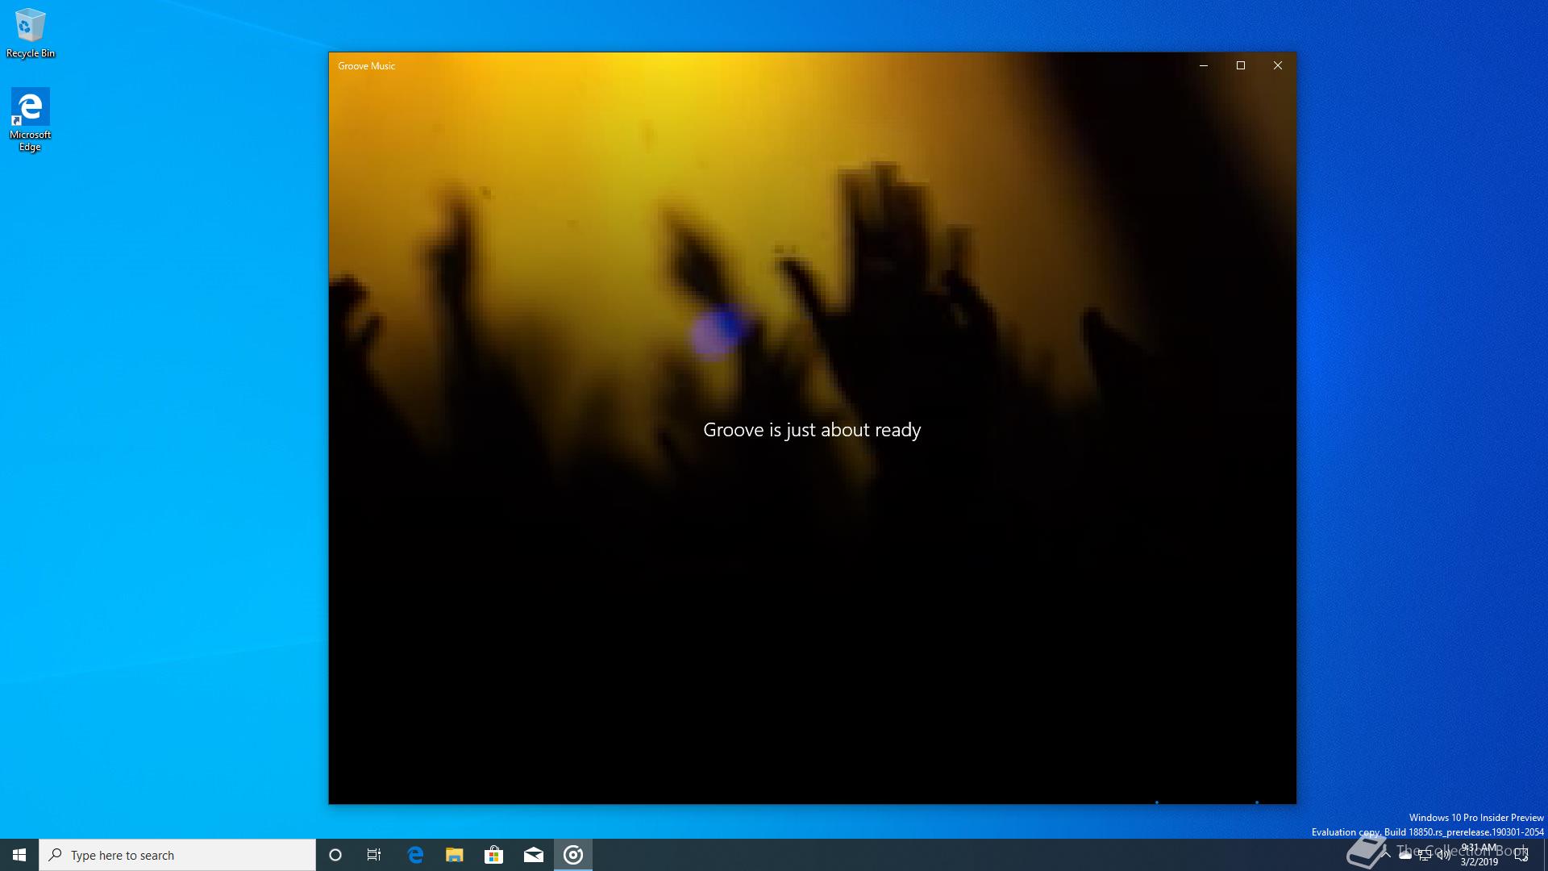
Task: Open the Windows Start menu
Action: pyautogui.click(x=19, y=855)
